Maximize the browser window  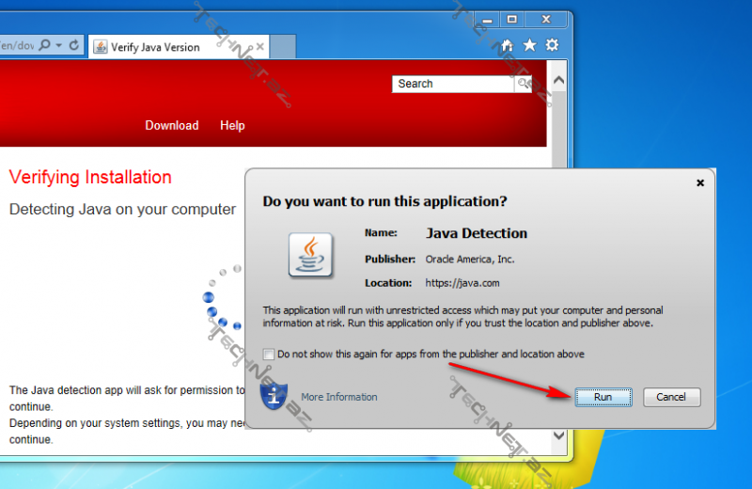(512, 20)
